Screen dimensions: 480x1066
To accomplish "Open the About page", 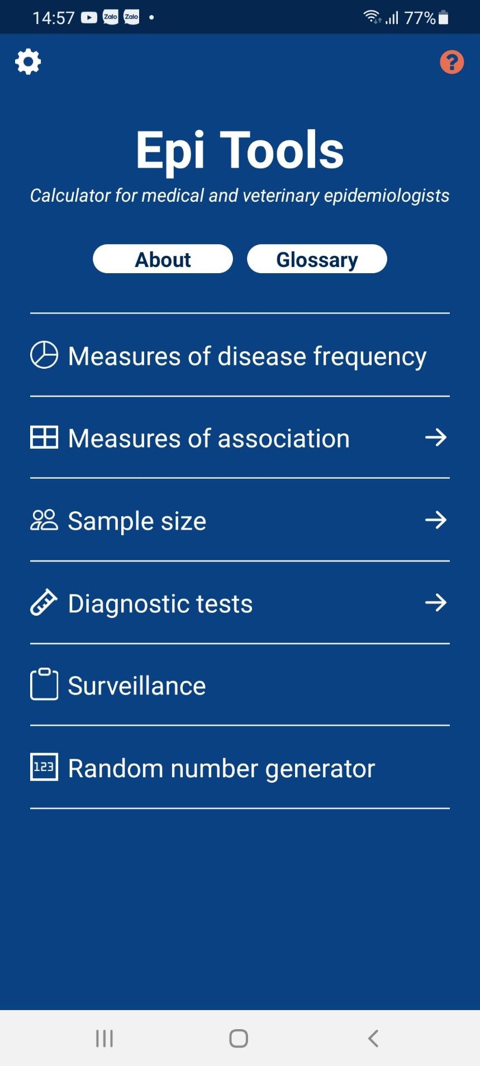I will (163, 259).
